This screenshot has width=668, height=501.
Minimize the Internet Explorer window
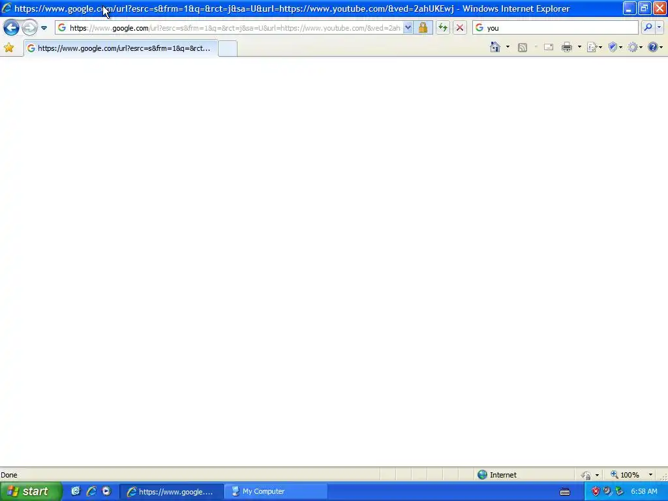[x=630, y=8]
